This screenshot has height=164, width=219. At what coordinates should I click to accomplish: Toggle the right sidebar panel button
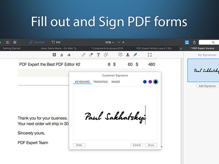(x=187, y=42)
